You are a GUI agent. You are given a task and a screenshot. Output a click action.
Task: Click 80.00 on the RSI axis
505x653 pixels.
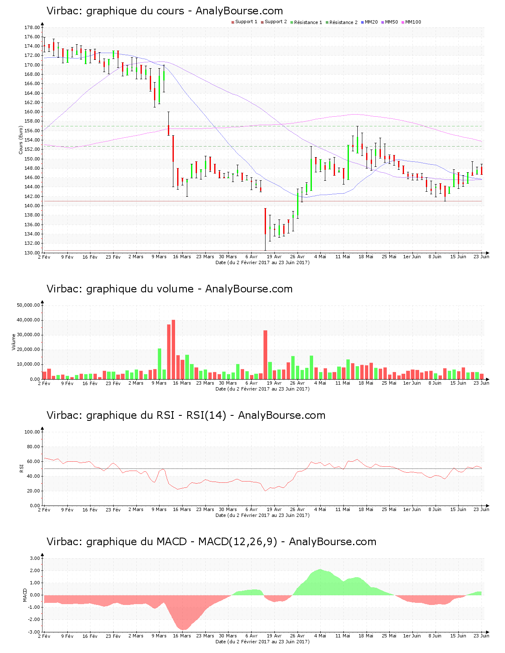[33, 447]
